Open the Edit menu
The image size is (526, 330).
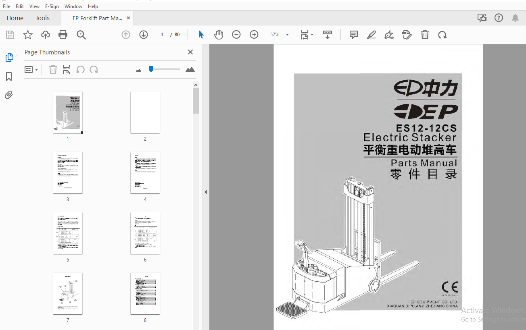[20, 6]
